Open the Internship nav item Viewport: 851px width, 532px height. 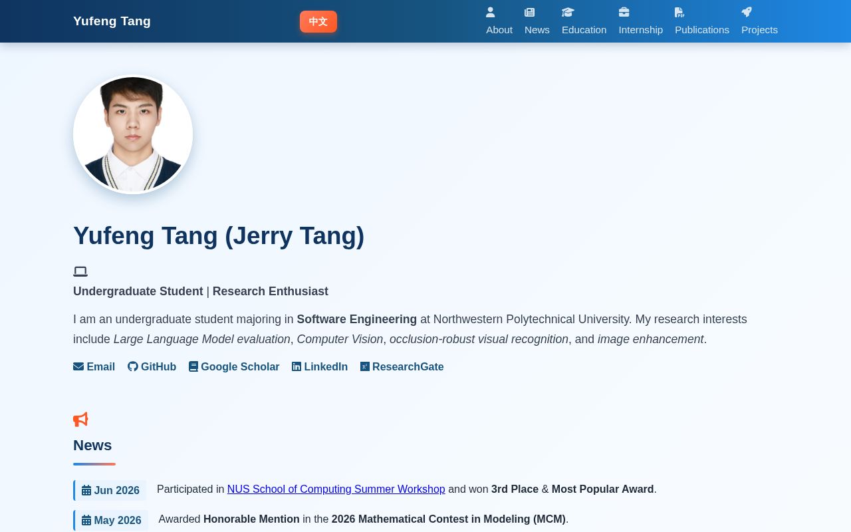(x=641, y=21)
